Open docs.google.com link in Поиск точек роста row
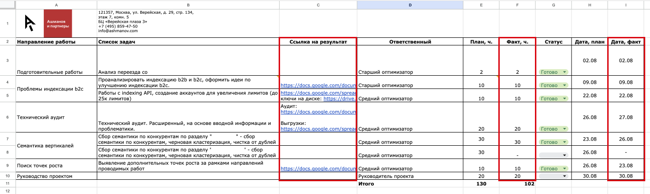This screenshot has height=194, width=650. click(318, 168)
